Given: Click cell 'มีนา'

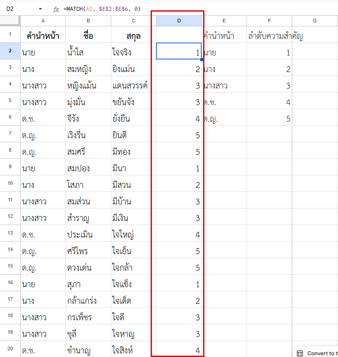Looking at the screenshot, I should click(134, 167).
